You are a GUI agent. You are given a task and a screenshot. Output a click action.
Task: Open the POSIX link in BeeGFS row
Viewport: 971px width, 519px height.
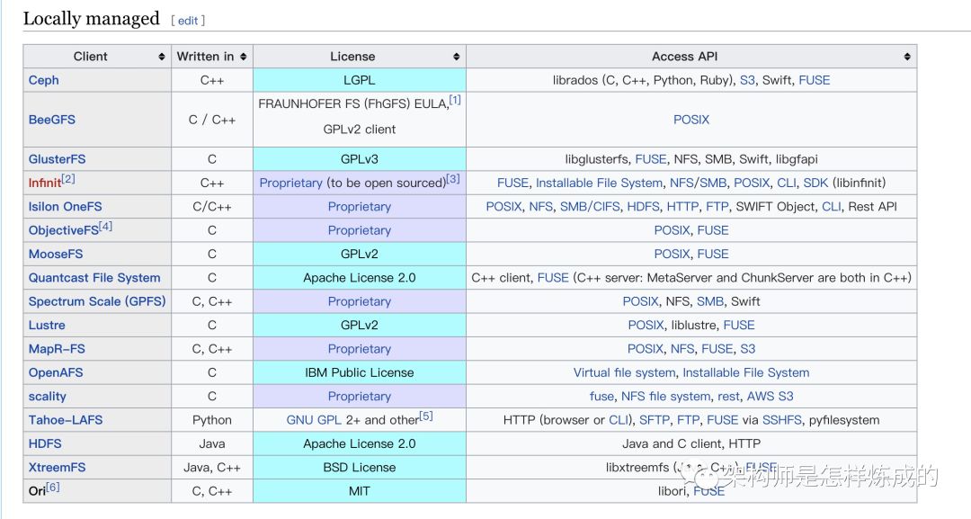tap(691, 120)
